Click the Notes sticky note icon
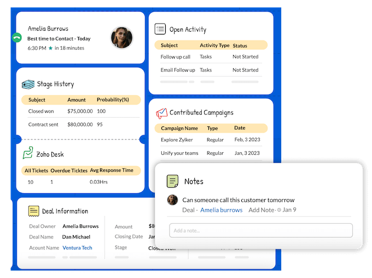This screenshot has height=278, width=372. point(172,181)
